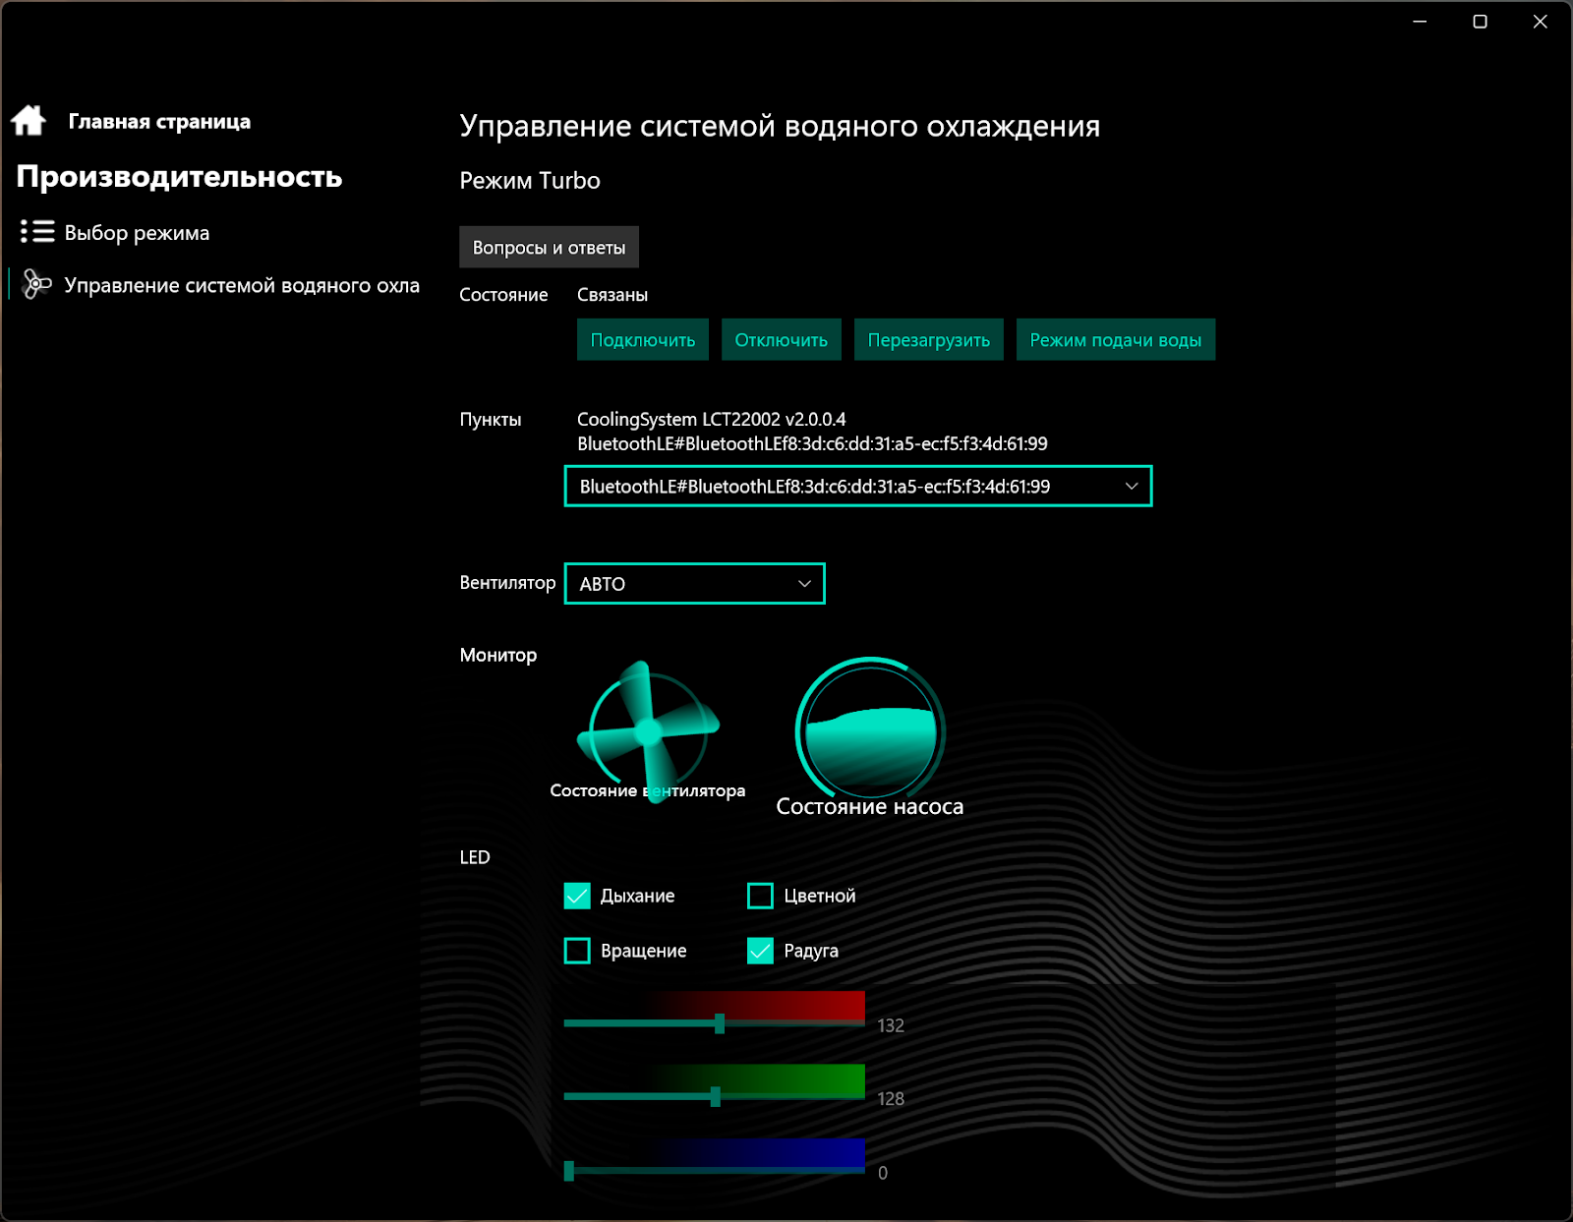Select Управление системой водяного охлаждения in sidebar
The image size is (1573, 1222).
click(x=242, y=285)
